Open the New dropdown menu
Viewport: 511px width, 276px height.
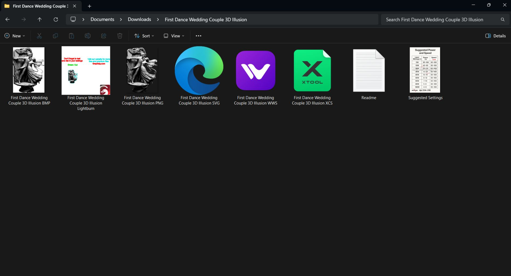15,36
